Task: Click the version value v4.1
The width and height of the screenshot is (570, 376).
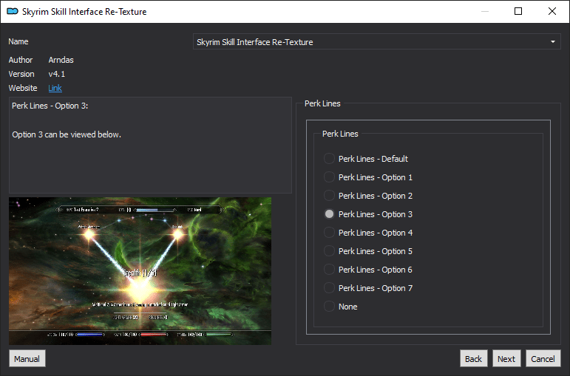Action: click(x=57, y=74)
